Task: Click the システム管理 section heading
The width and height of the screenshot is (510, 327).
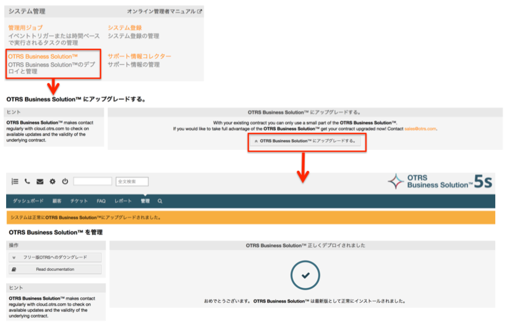Action: 27,11
